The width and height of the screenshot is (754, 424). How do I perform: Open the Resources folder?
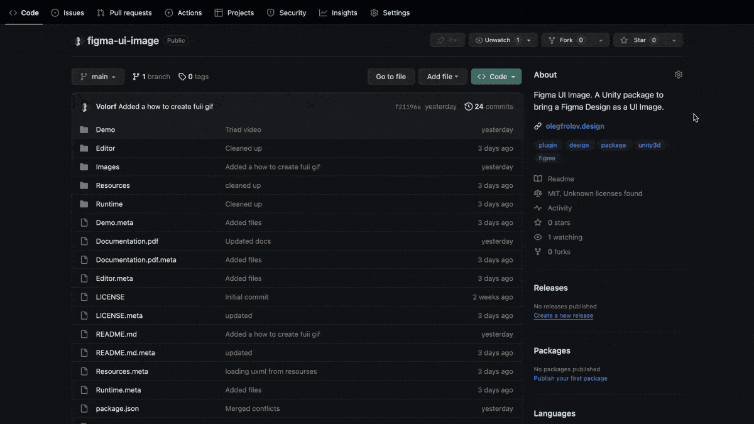(x=113, y=185)
